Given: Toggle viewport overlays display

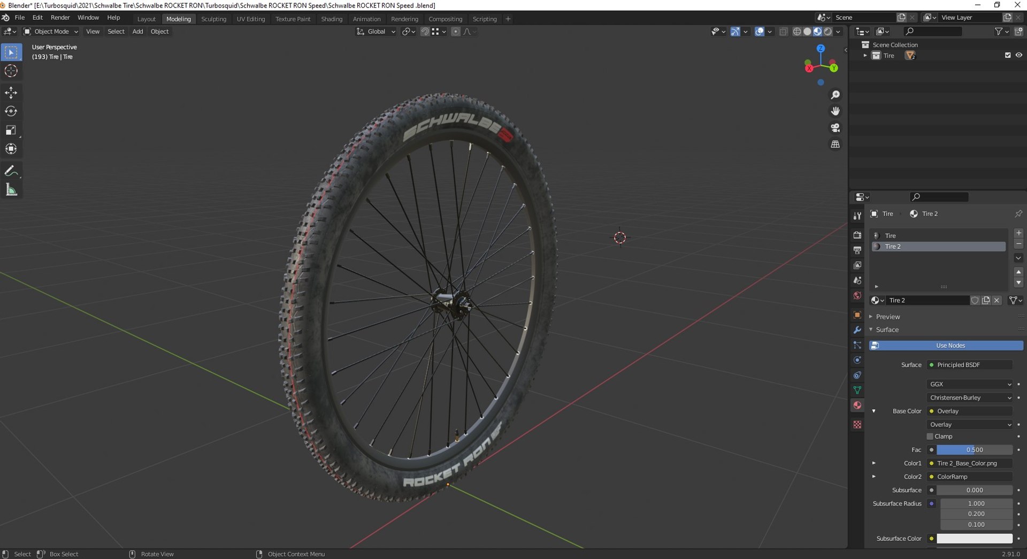Looking at the screenshot, I should [x=759, y=32].
